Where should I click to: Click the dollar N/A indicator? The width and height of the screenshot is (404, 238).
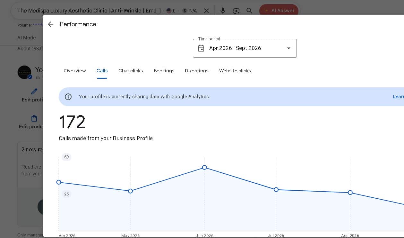pyautogui.click(x=189, y=11)
